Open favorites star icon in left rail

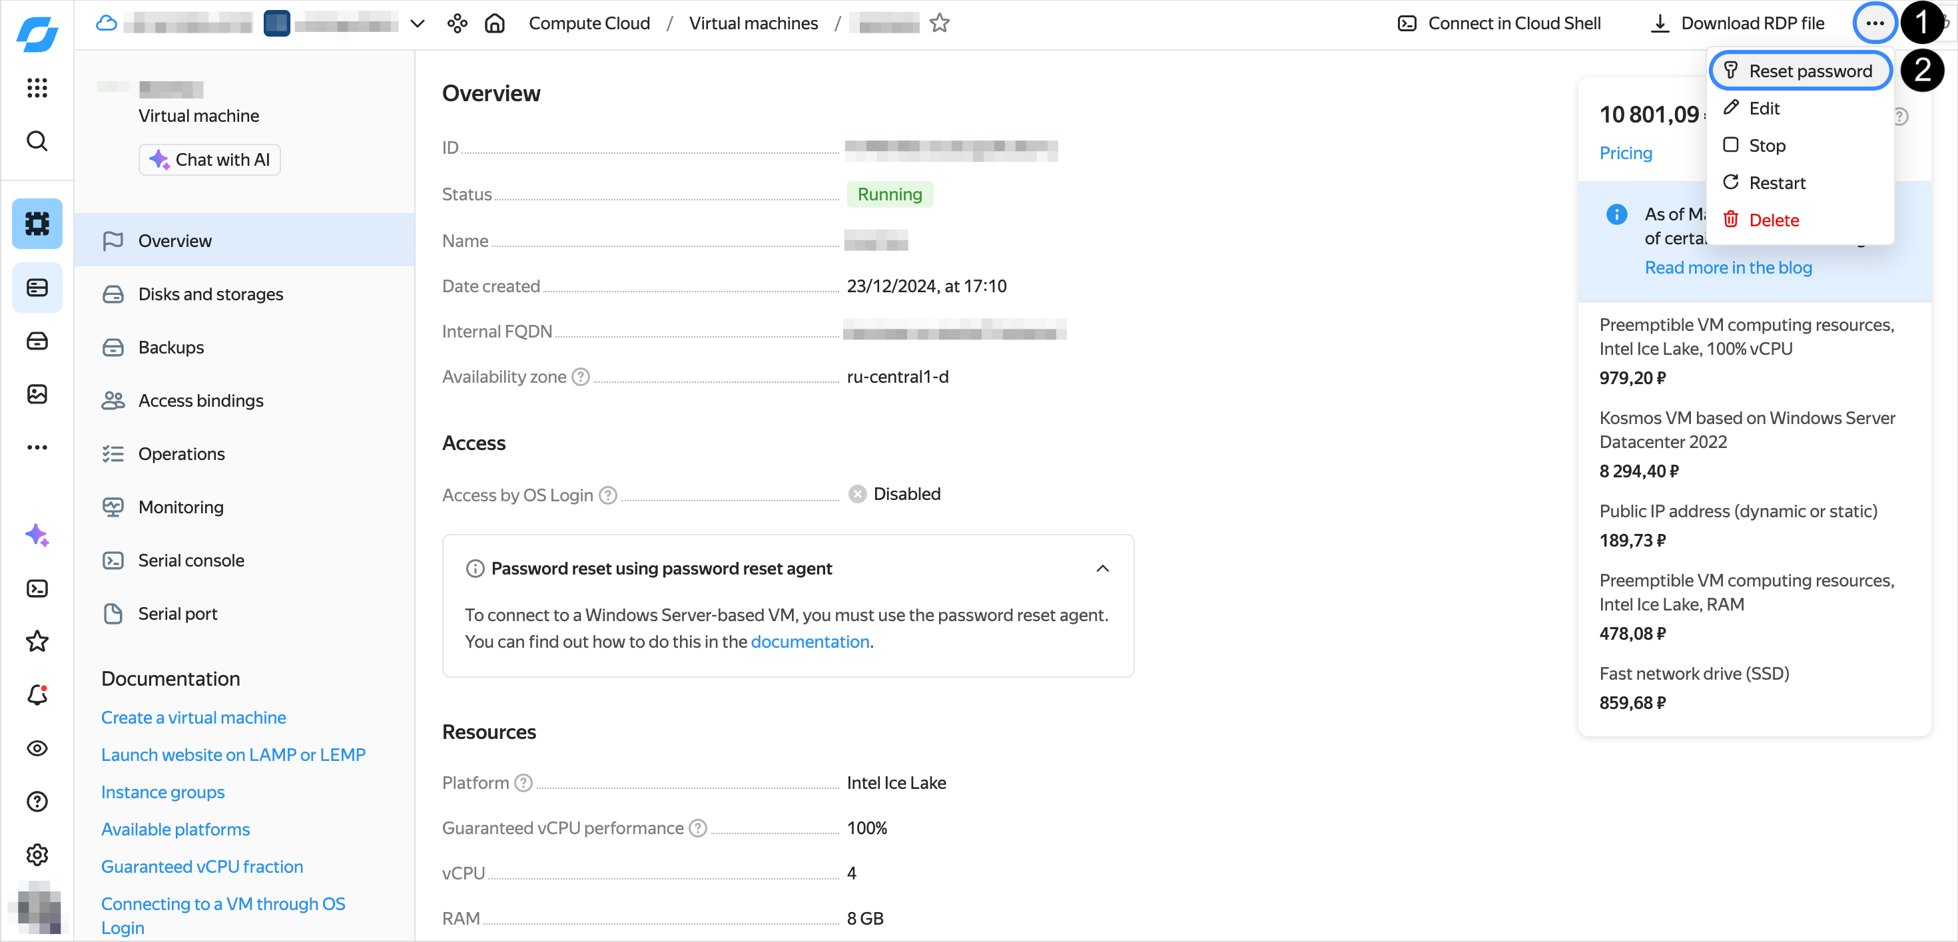pyautogui.click(x=37, y=642)
